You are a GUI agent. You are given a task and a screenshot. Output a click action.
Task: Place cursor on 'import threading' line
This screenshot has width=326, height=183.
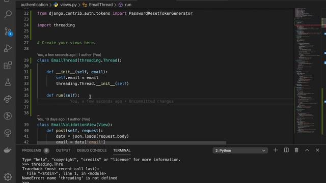tap(56, 25)
